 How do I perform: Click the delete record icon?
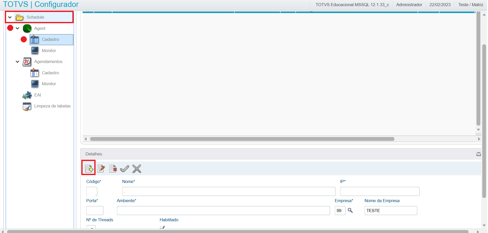113,168
